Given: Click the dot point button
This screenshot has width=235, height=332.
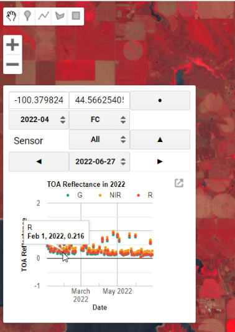Looking at the screenshot, I should [x=160, y=100].
